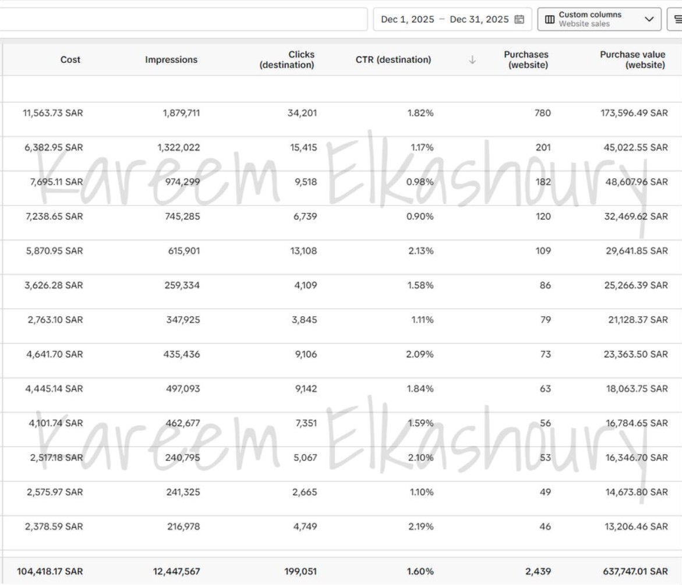
Task: Click the total CTR 1.60%
Action: tap(420, 571)
